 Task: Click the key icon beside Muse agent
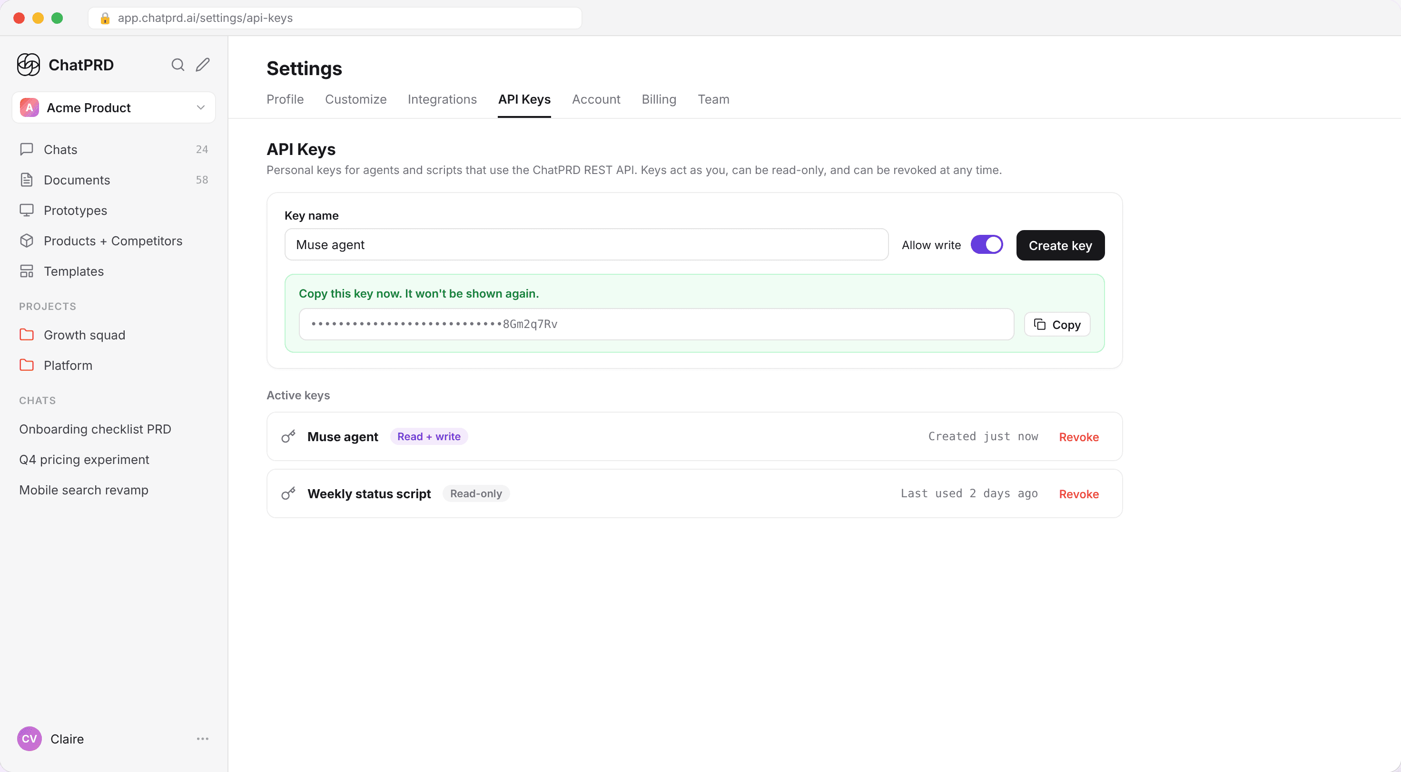point(288,436)
